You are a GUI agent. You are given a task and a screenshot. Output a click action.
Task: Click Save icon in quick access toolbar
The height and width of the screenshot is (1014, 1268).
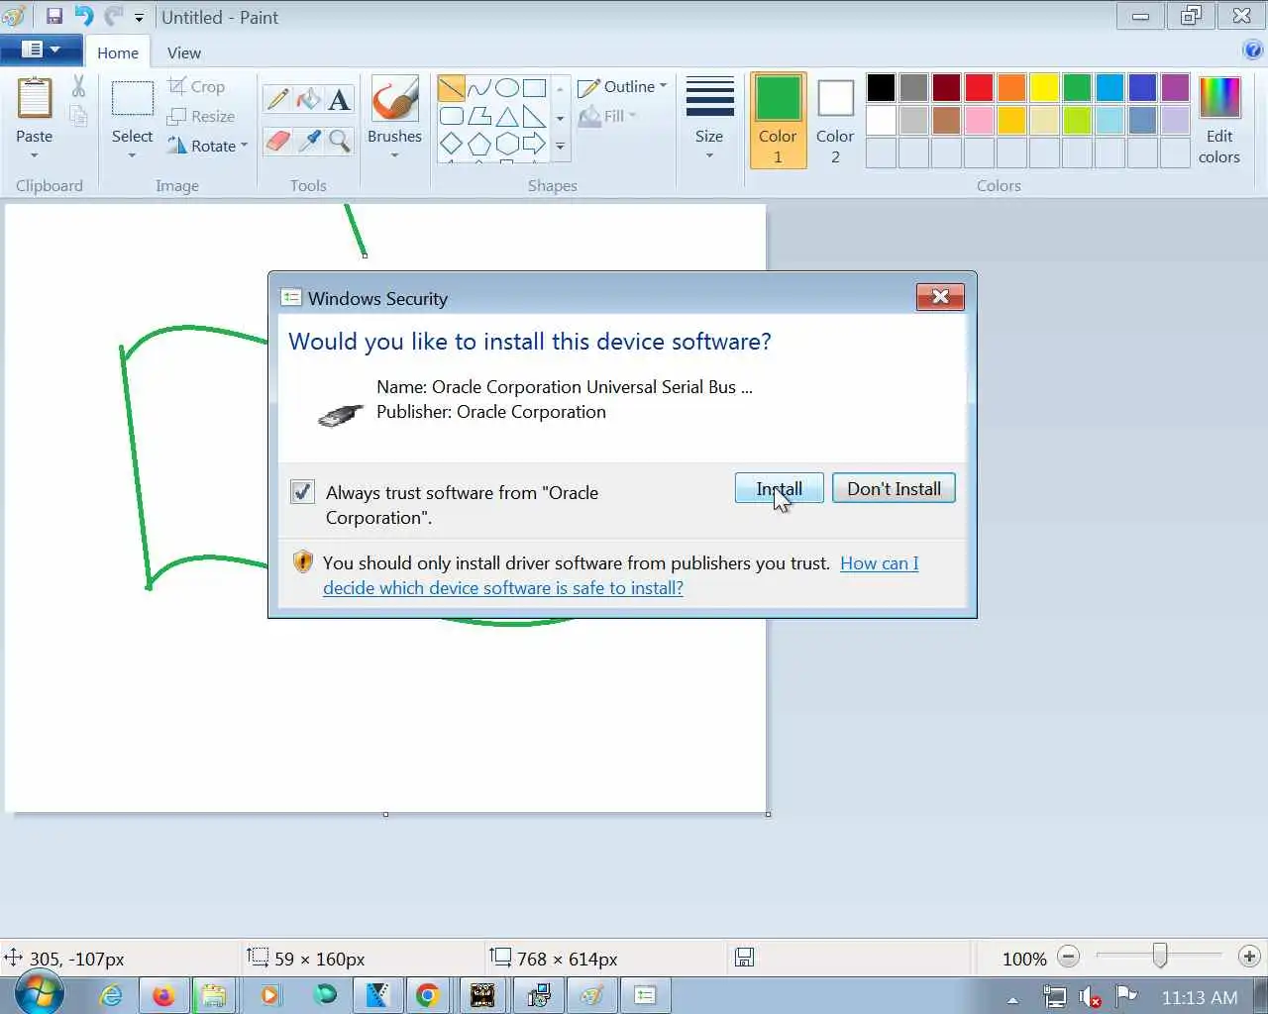click(54, 17)
